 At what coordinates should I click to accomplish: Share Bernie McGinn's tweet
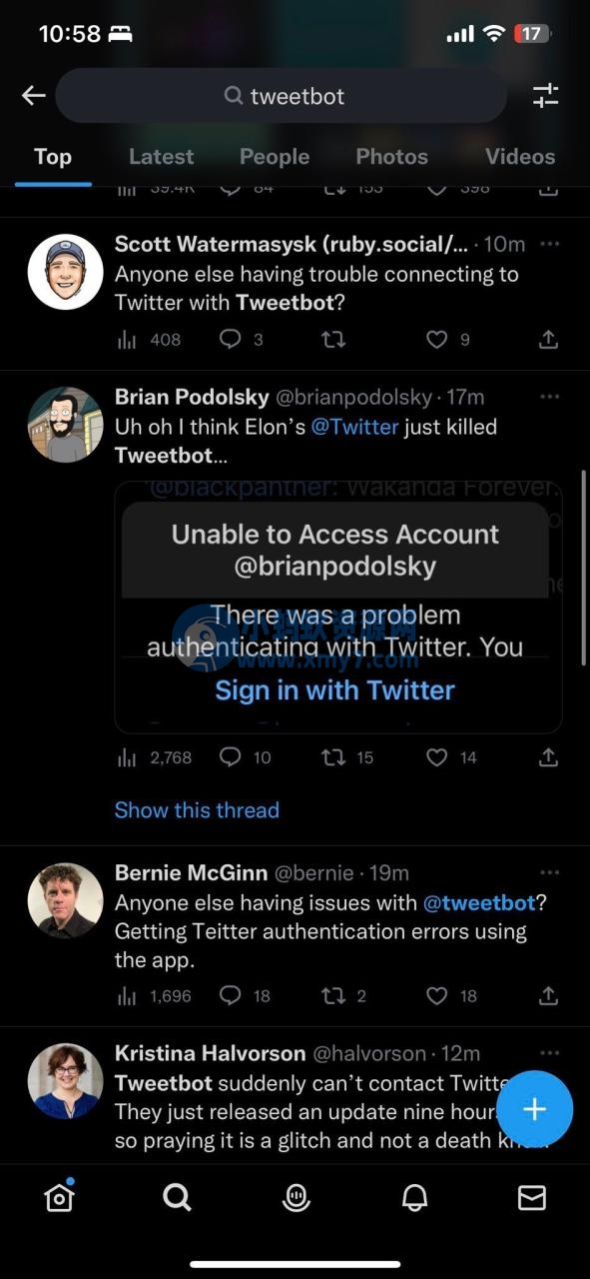pyautogui.click(x=548, y=996)
